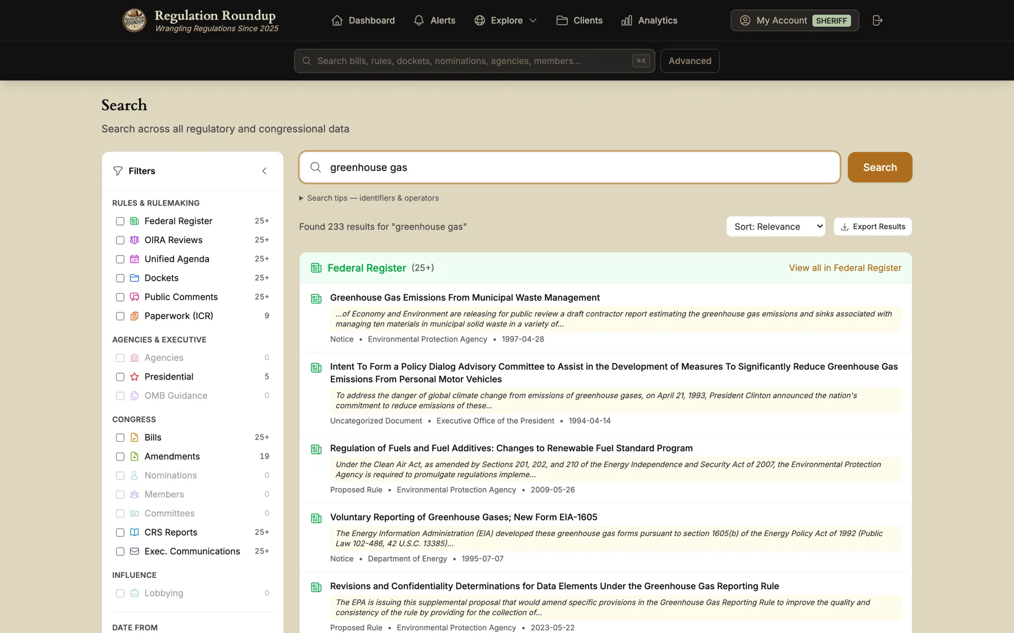Viewport: 1014px width, 633px height.
Task: Tick the Dockets filter checkbox
Action: click(120, 278)
